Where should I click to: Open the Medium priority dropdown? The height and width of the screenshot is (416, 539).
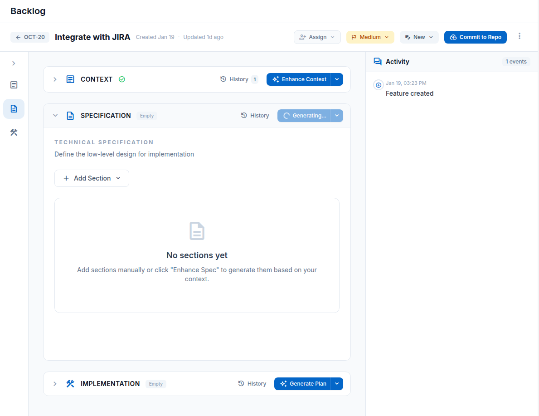tap(370, 37)
